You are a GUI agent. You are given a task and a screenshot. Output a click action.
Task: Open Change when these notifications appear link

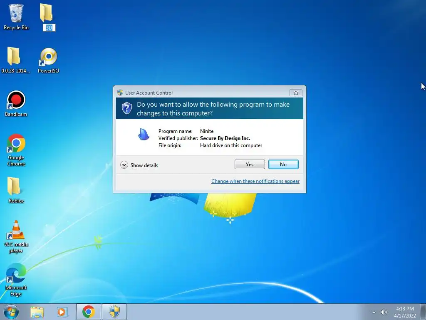click(x=255, y=181)
